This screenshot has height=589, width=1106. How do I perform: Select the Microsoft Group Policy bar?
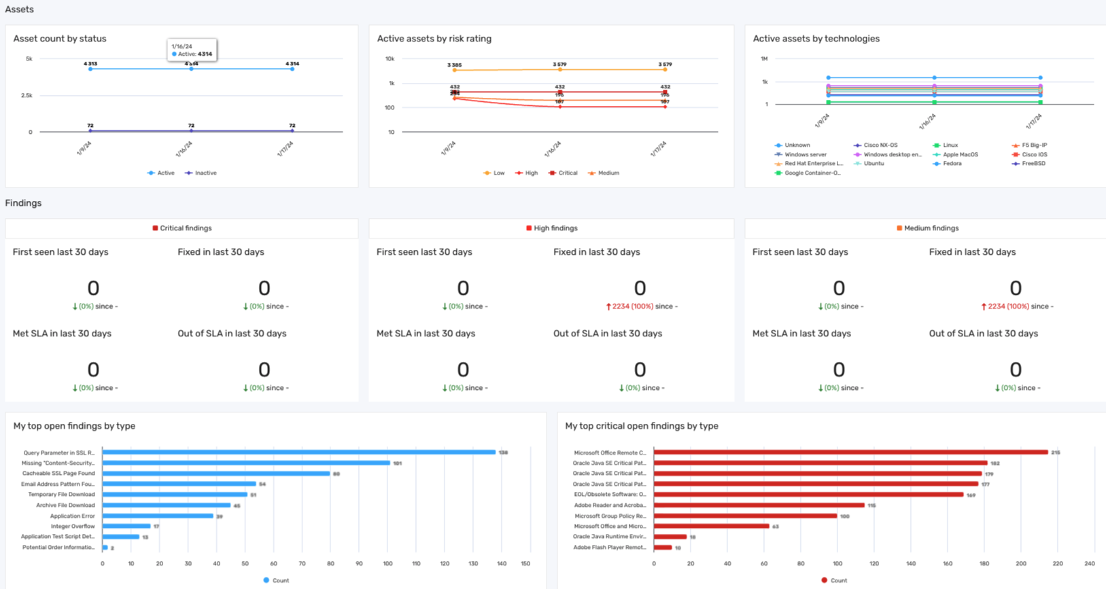tap(746, 516)
